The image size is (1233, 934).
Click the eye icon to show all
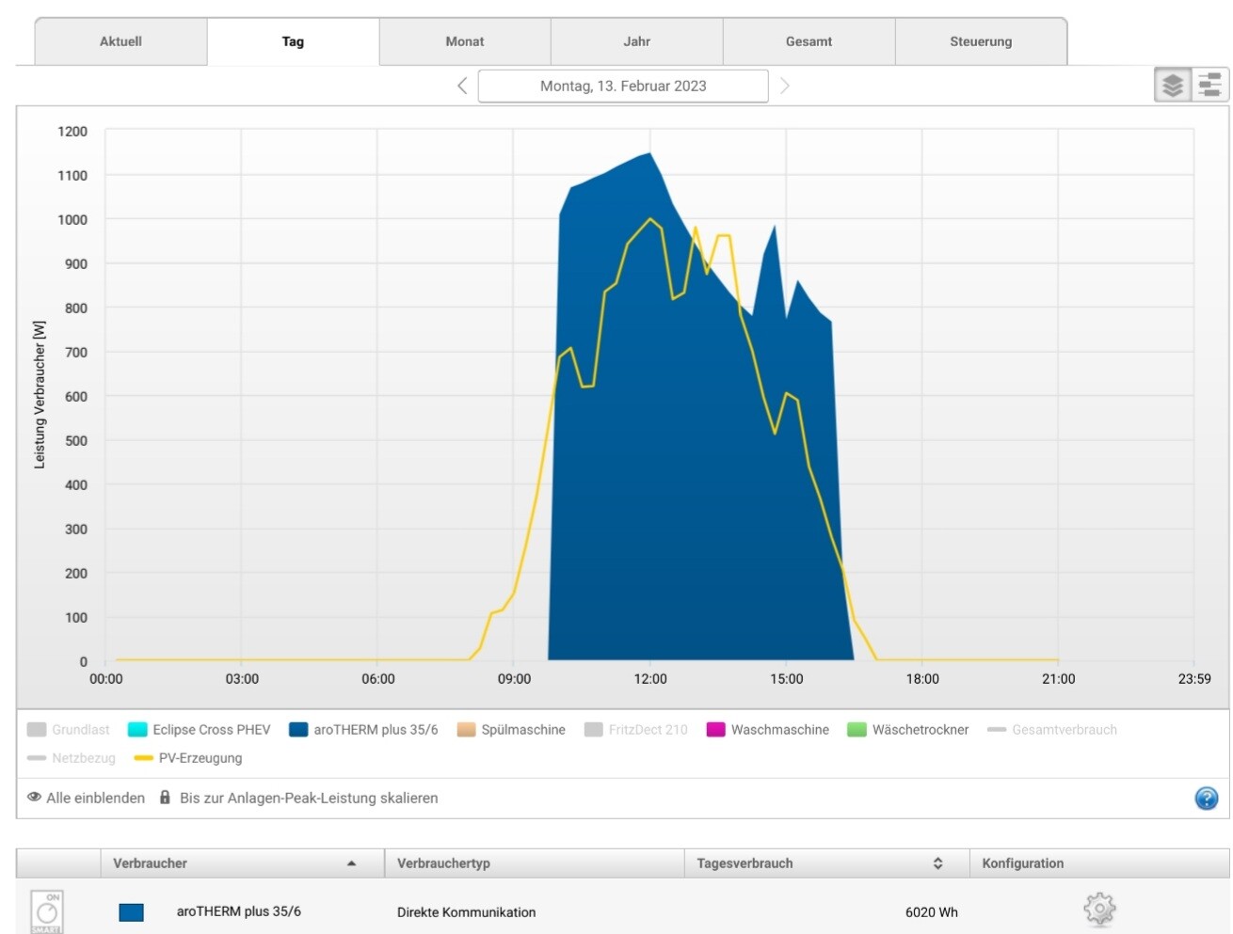(34, 798)
